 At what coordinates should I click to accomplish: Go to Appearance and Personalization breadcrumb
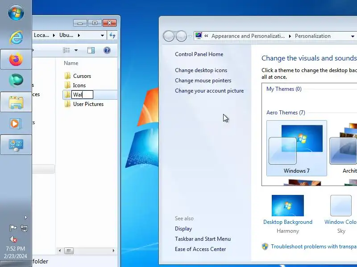(x=248, y=36)
